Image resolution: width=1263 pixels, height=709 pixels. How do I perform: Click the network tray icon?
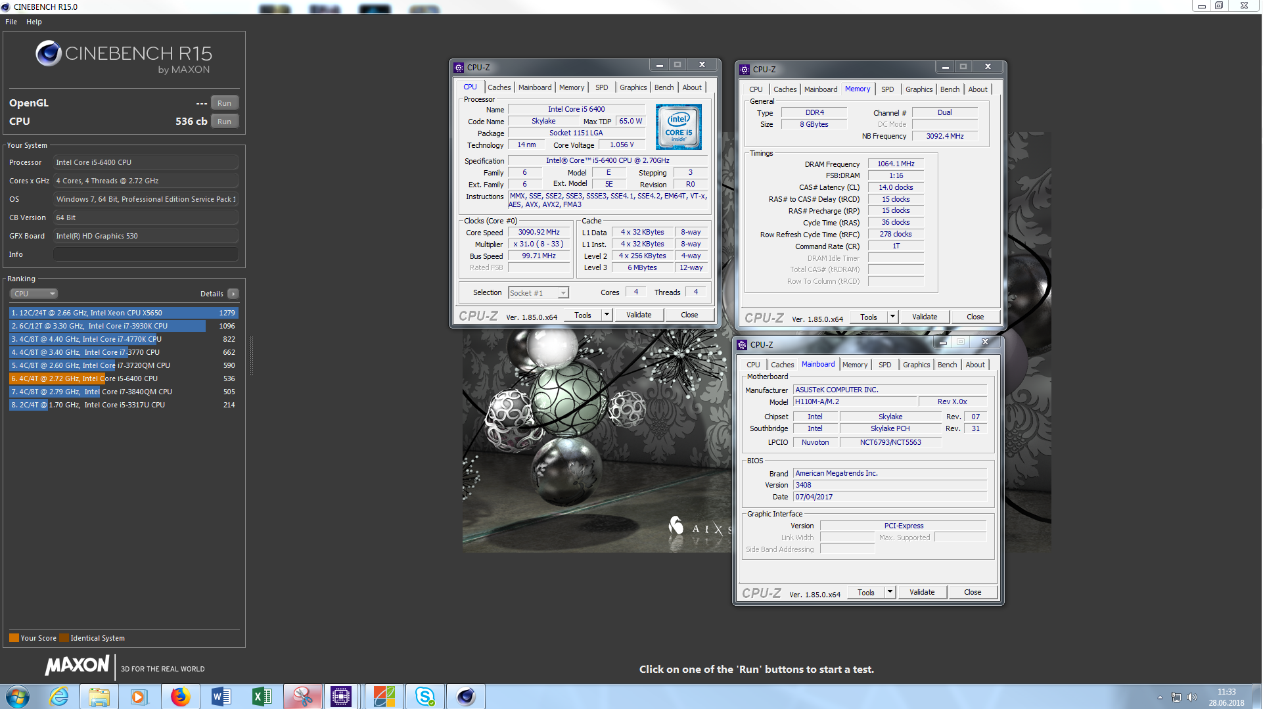[1176, 697]
